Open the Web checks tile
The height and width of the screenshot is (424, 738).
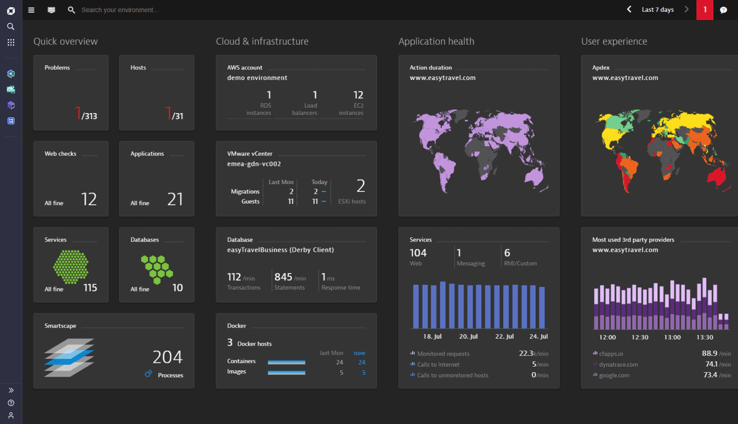(71, 179)
